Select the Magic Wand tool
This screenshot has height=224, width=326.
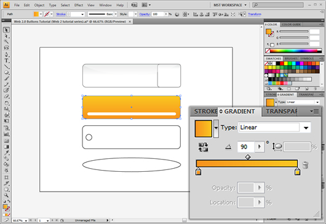tap(6, 42)
